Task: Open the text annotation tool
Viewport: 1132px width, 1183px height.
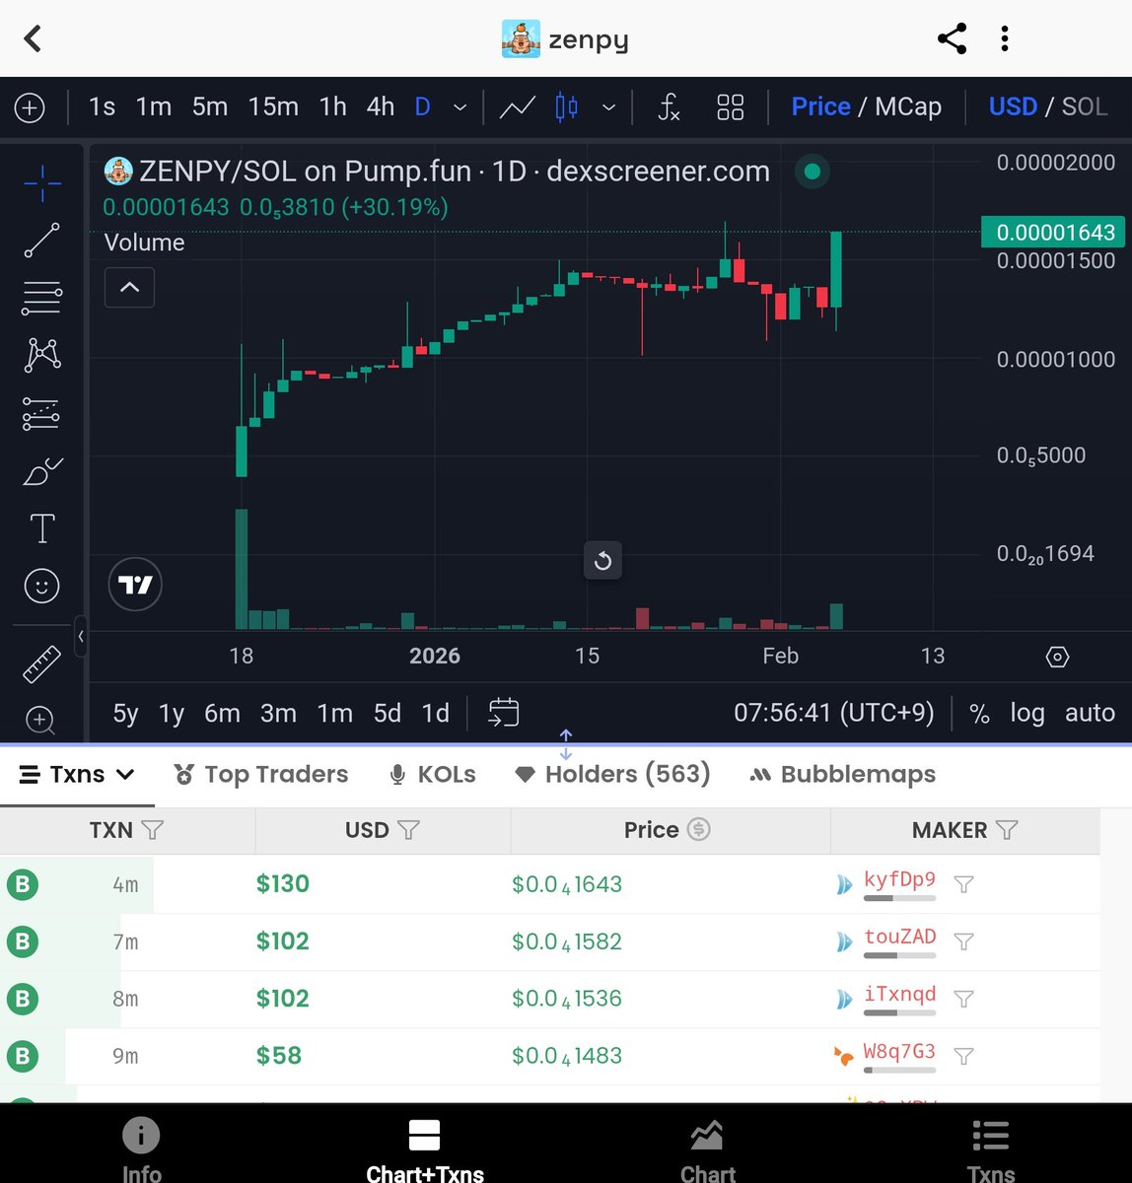Action: coord(41,528)
